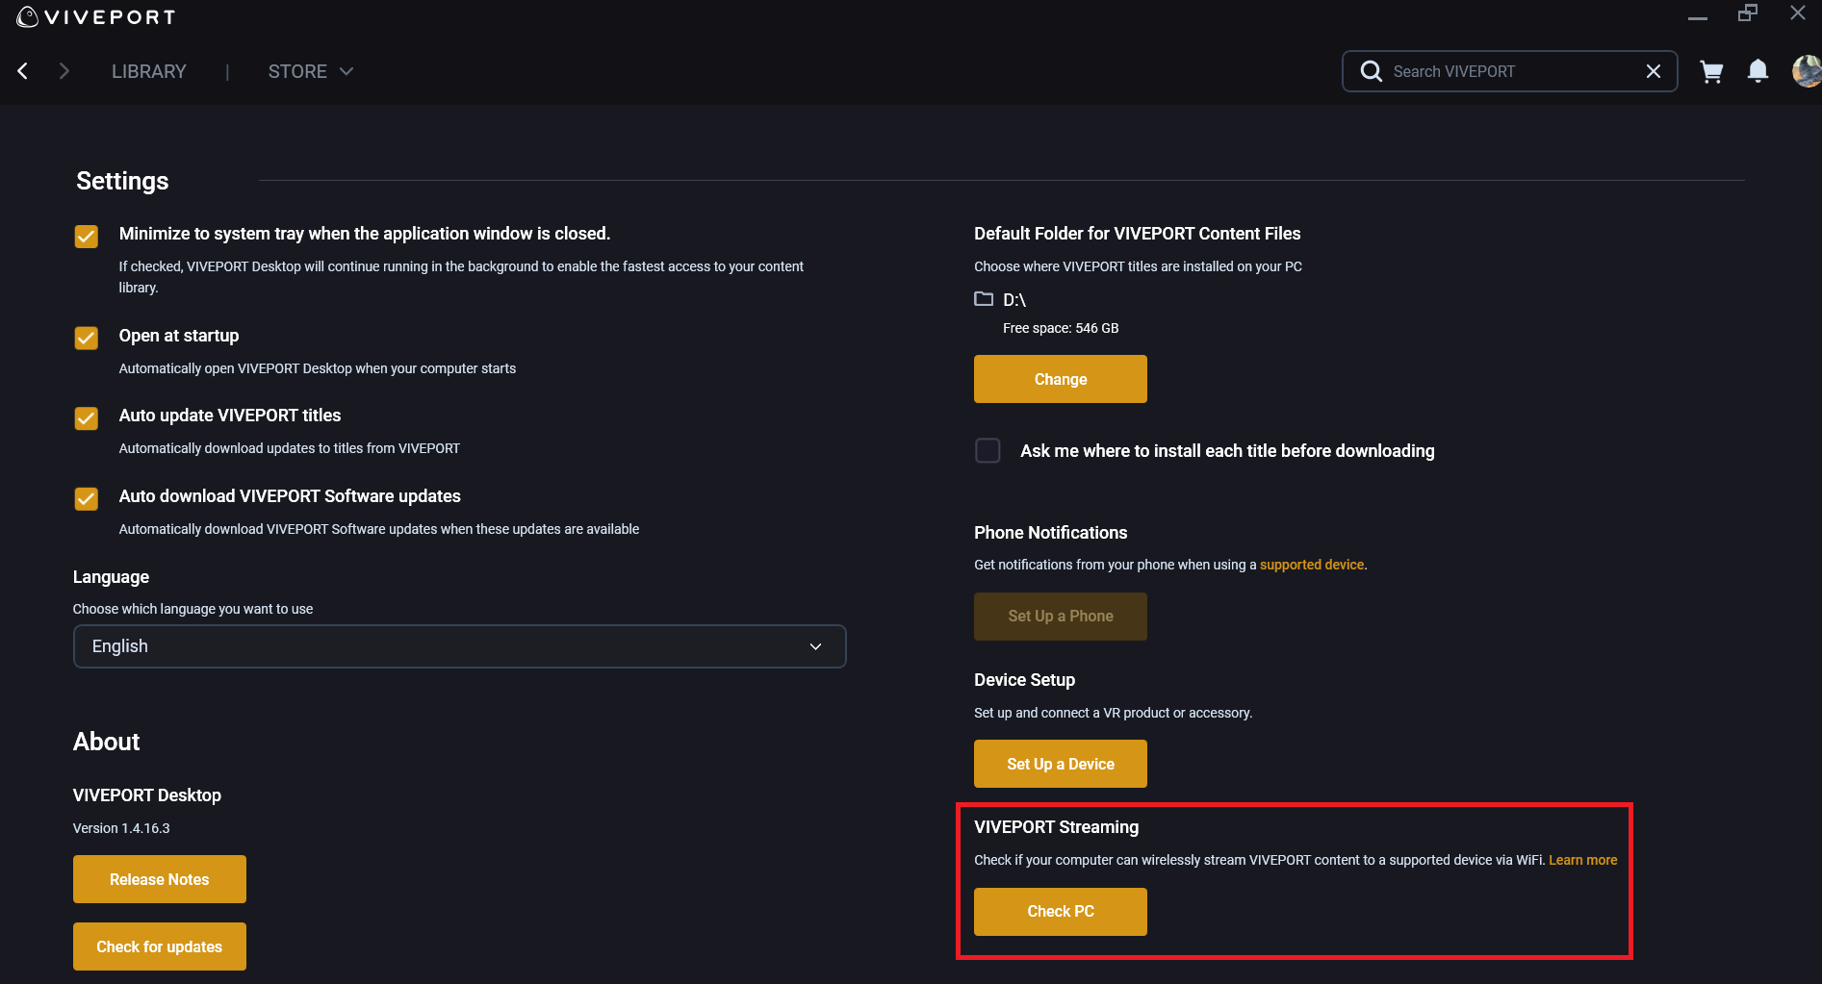Open the supported device link
Image resolution: width=1822 pixels, height=984 pixels.
(x=1312, y=565)
